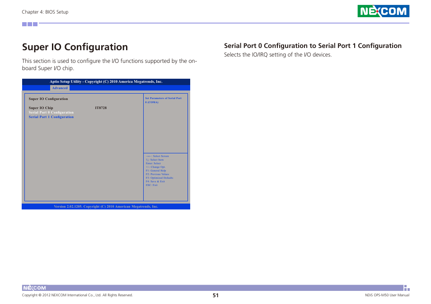This screenshot has height=304, width=431.
Task: Click the Aptio Setup Utility title bar
Action: pyautogui.click(x=106, y=82)
